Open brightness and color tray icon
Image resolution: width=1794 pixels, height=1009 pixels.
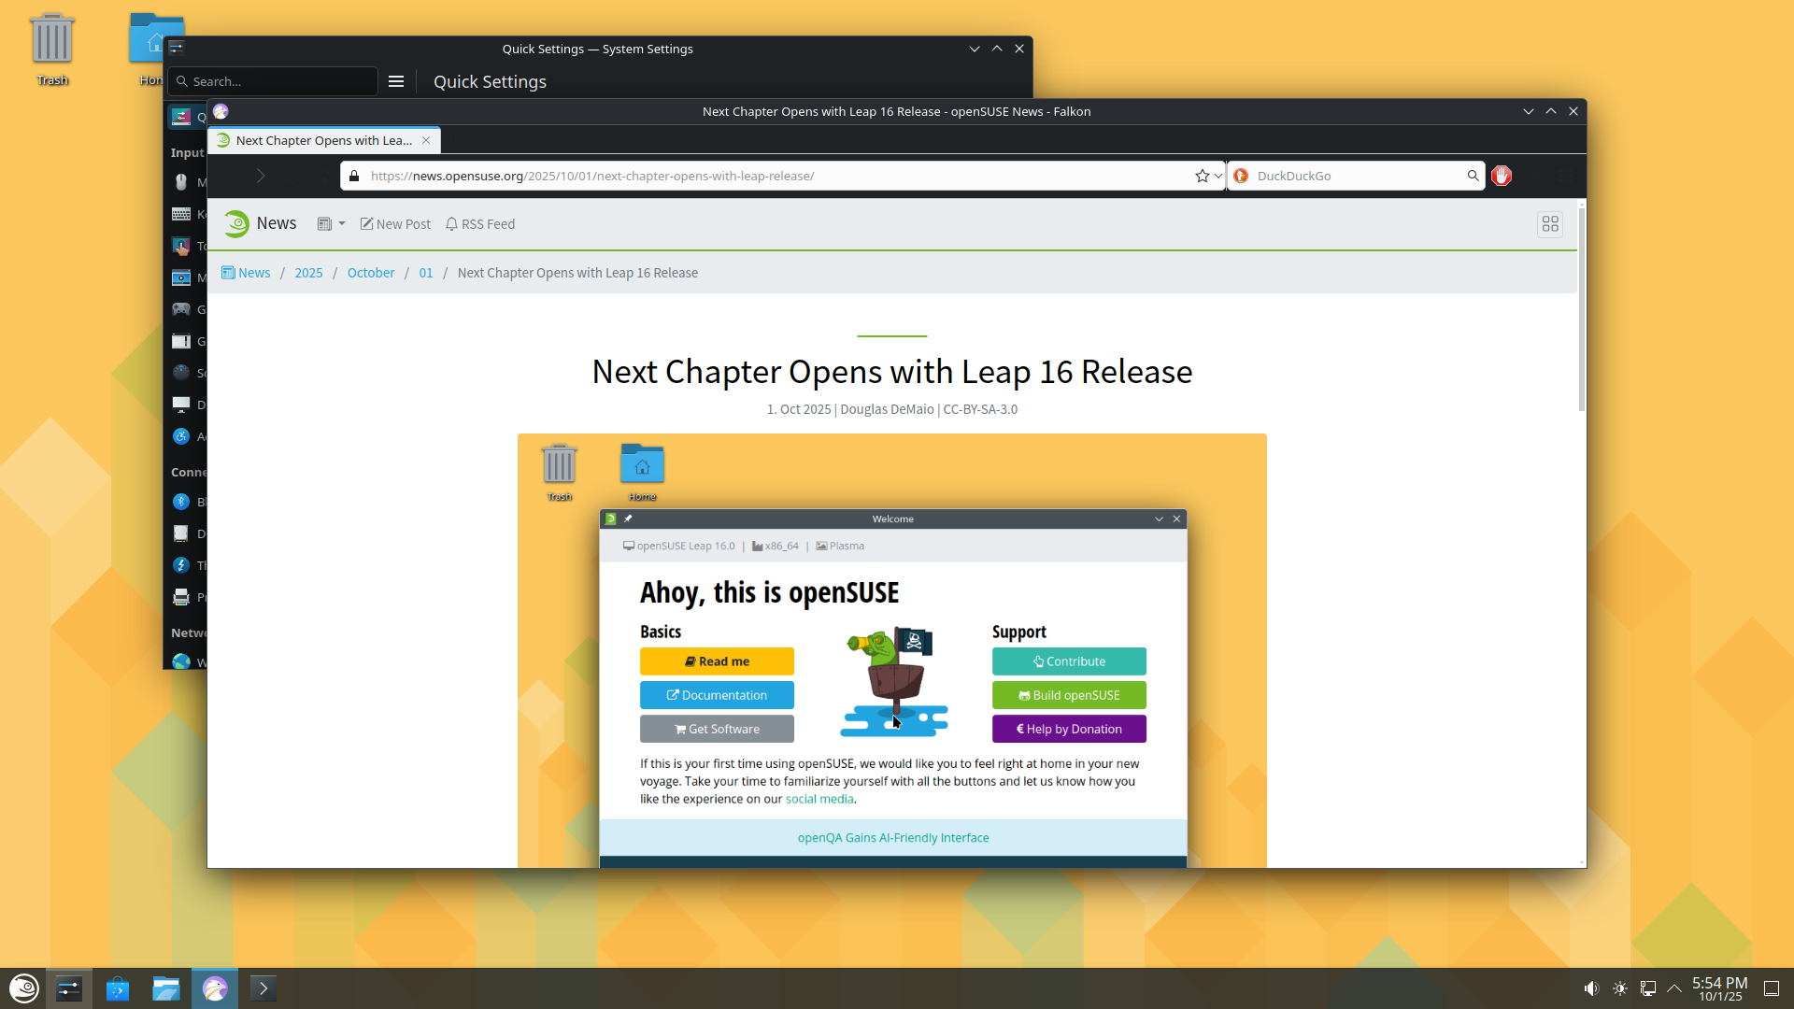click(x=1620, y=988)
